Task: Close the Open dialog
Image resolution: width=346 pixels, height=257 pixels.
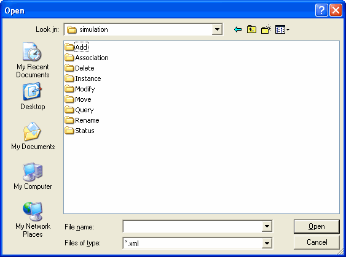Action: coord(336,10)
